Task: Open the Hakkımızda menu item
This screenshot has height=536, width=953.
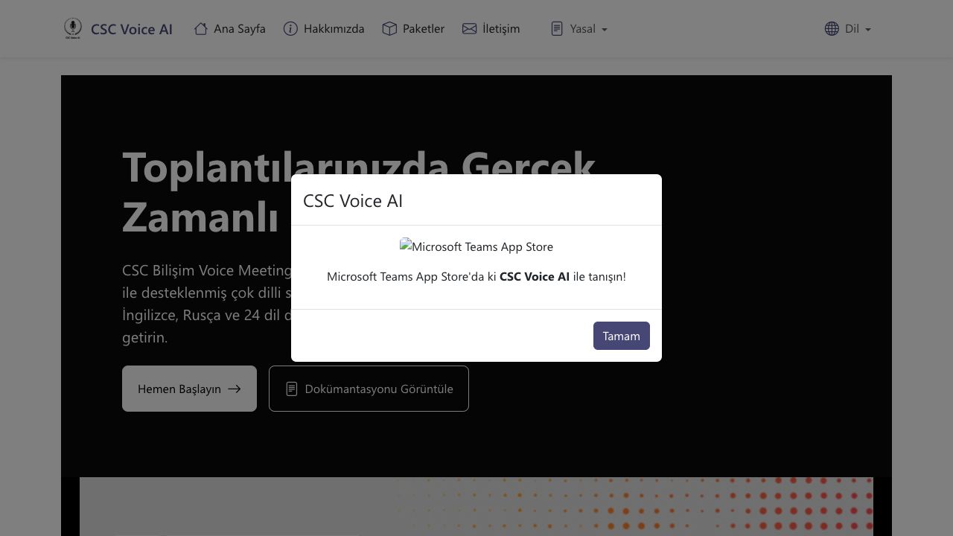Action: tap(334, 28)
